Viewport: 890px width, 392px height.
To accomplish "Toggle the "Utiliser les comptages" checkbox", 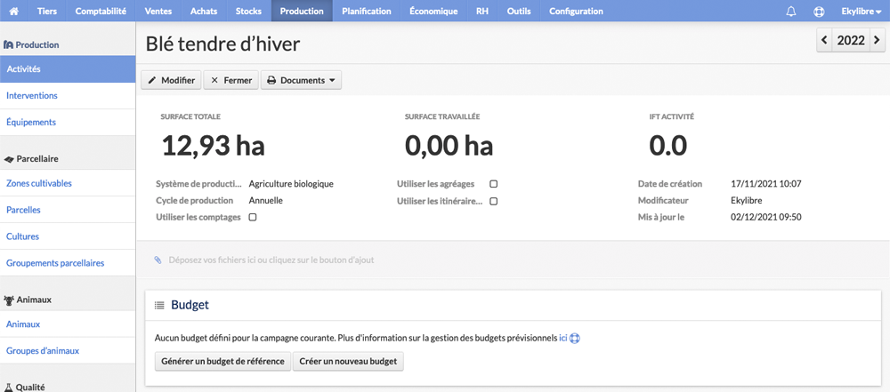I will pyautogui.click(x=253, y=217).
